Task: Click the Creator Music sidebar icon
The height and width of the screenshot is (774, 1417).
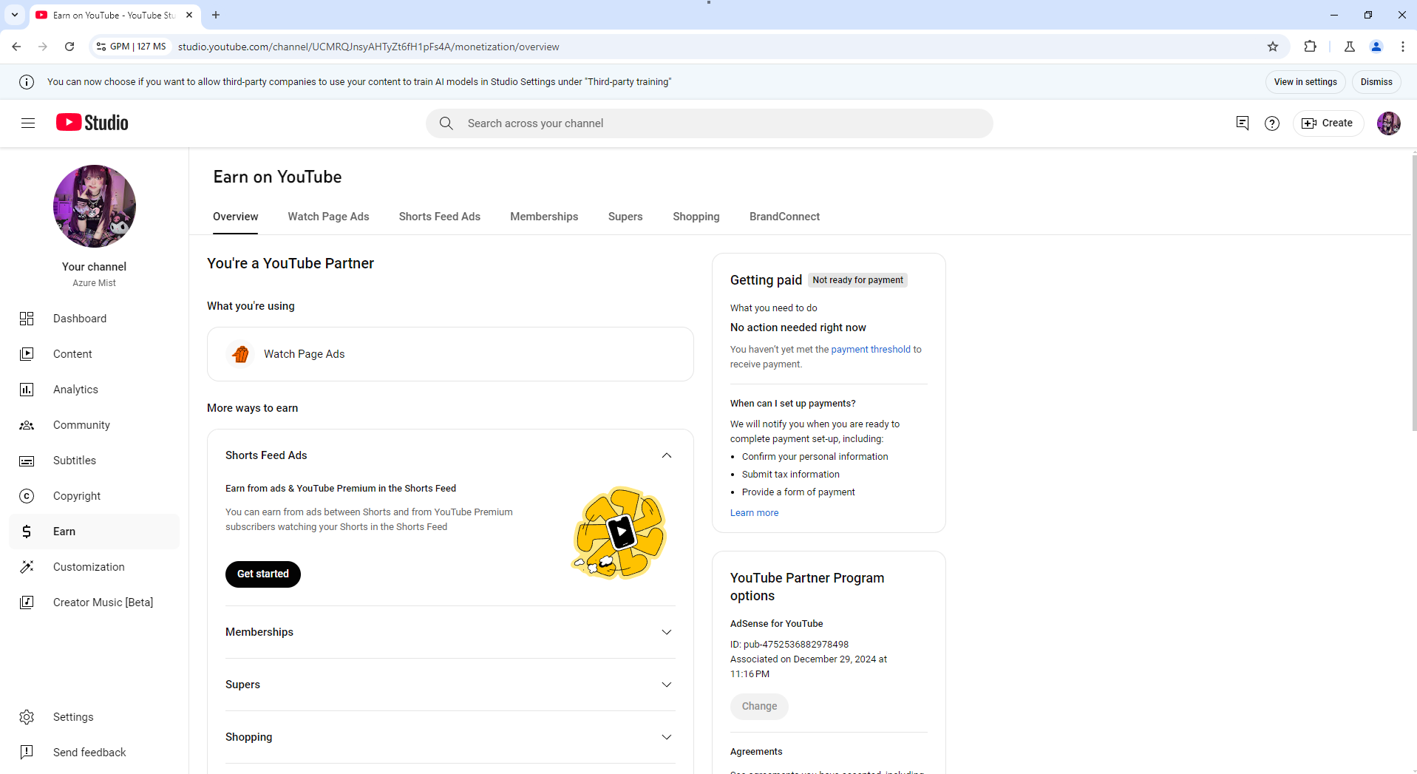Action: (x=27, y=602)
